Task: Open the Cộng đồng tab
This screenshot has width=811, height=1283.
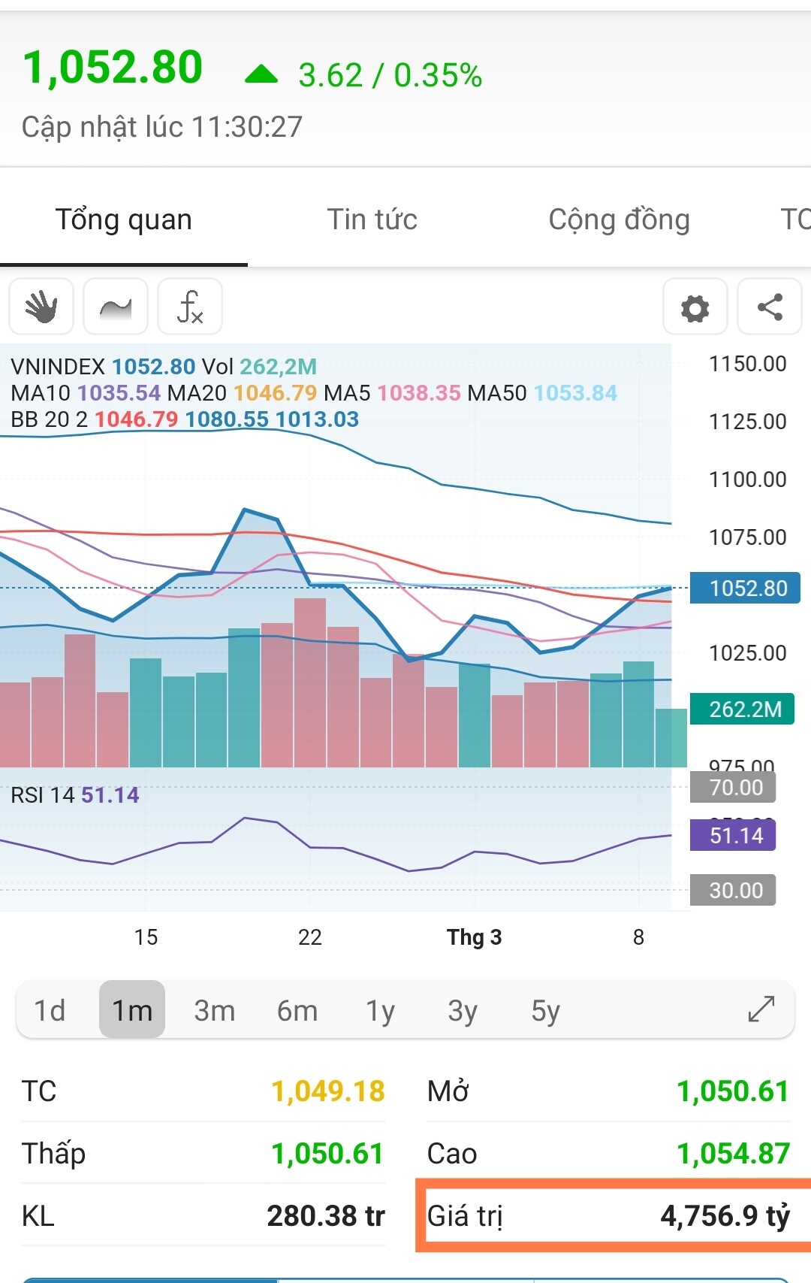Action: click(x=619, y=219)
